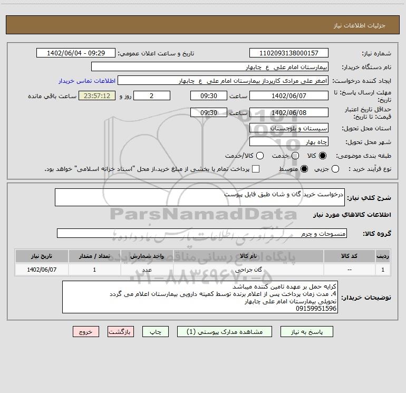Click the نام دستگاه خریدار field

click(210, 66)
